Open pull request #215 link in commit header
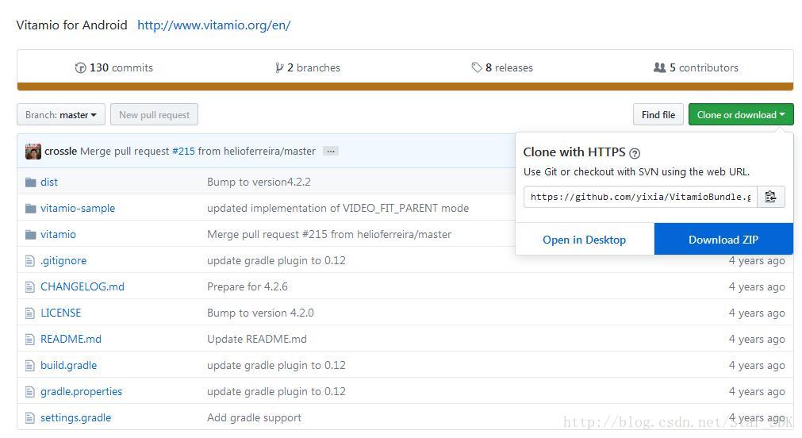The width and height of the screenshot is (802, 438). click(183, 151)
